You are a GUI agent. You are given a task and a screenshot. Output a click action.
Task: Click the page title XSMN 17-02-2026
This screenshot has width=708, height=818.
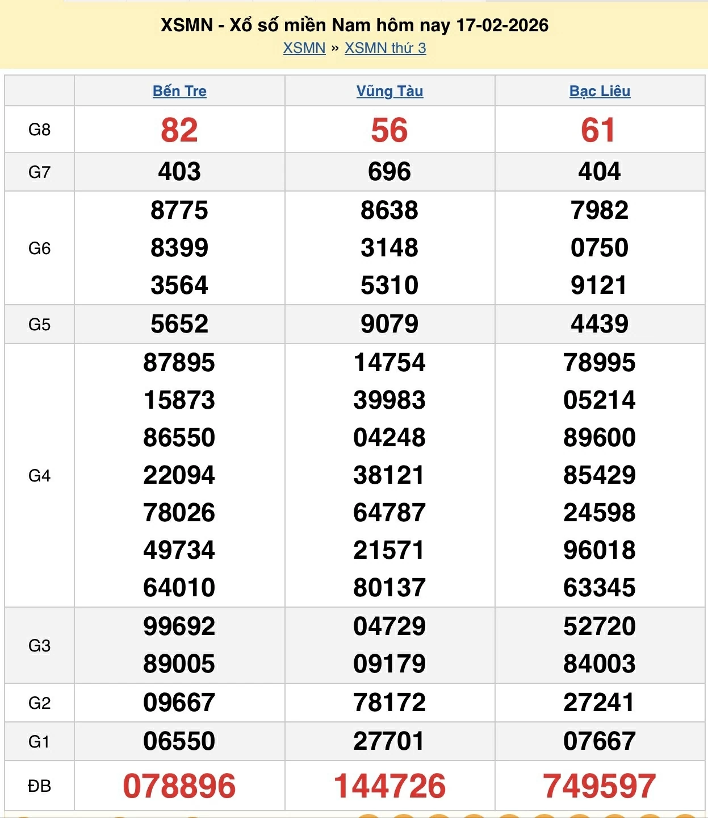[354, 25]
